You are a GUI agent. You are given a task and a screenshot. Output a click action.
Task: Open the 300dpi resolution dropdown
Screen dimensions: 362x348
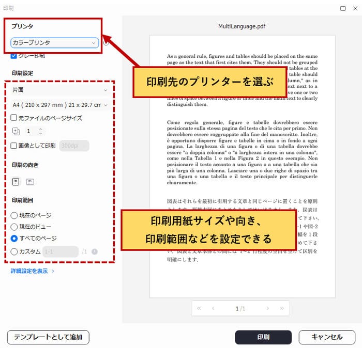click(x=74, y=146)
